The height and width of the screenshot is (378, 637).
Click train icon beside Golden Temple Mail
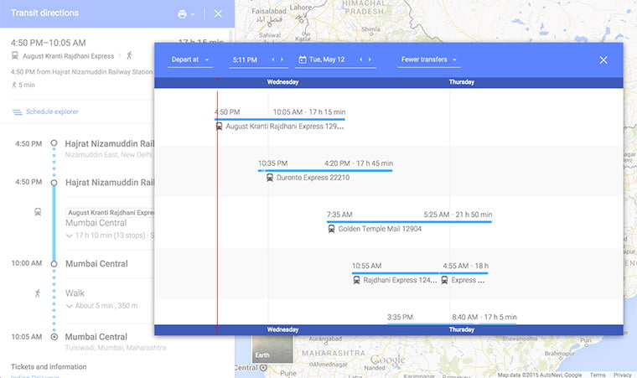(x=332, y=229)
